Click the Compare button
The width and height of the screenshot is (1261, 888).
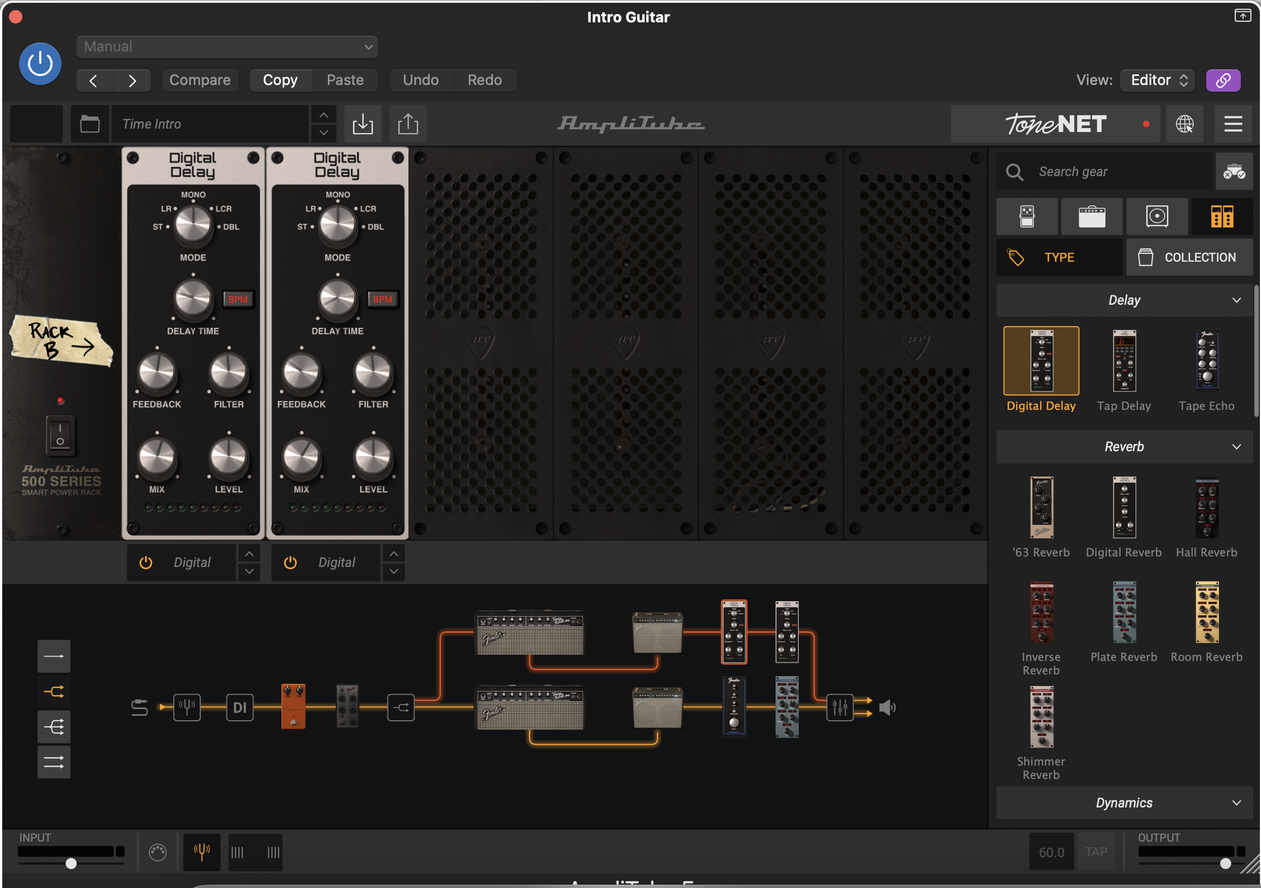[x=200, y=81]
